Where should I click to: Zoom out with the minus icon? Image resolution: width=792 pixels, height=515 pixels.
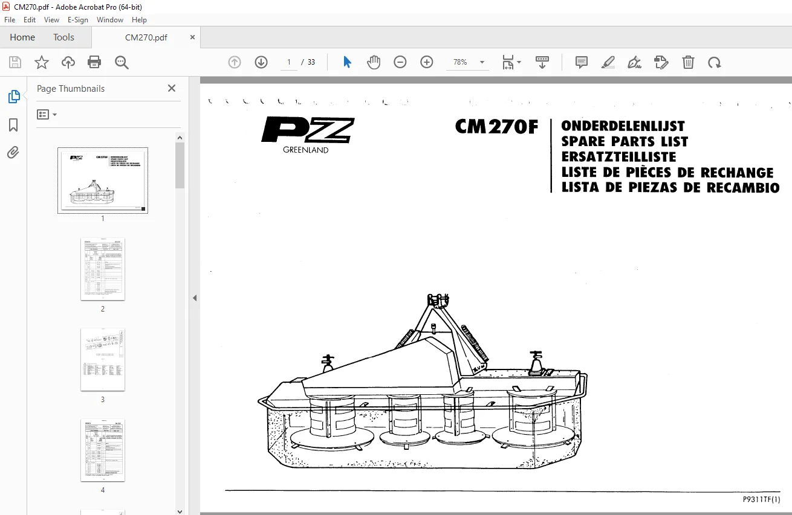400,62
